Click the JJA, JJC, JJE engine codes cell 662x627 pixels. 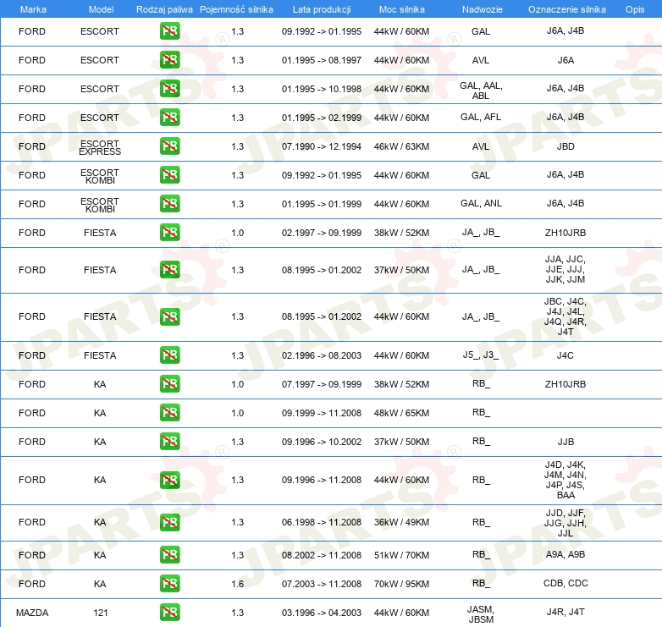pos(565,269)
